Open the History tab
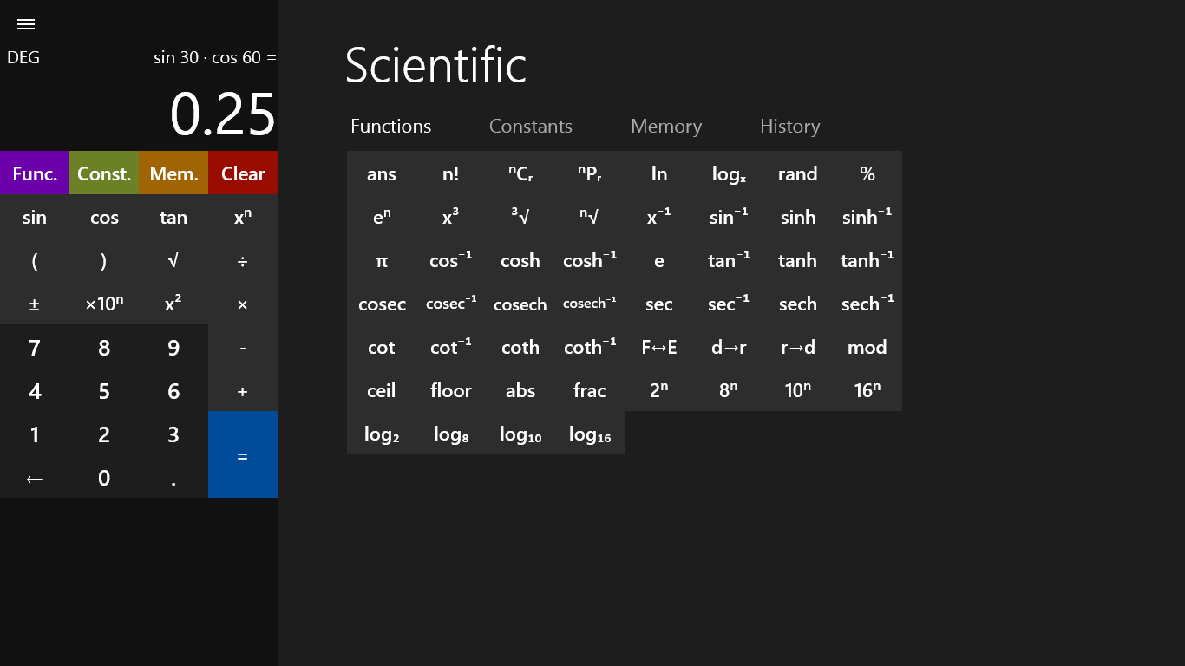The image size is (1185, 666). tap(789, 127)
